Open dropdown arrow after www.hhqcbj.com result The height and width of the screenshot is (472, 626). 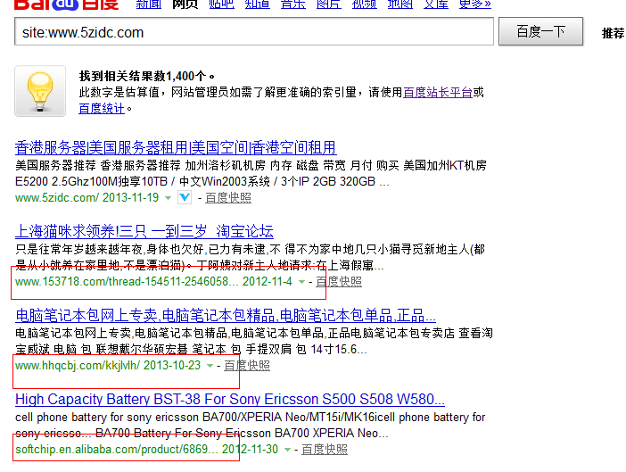click(x=210, y=366)
